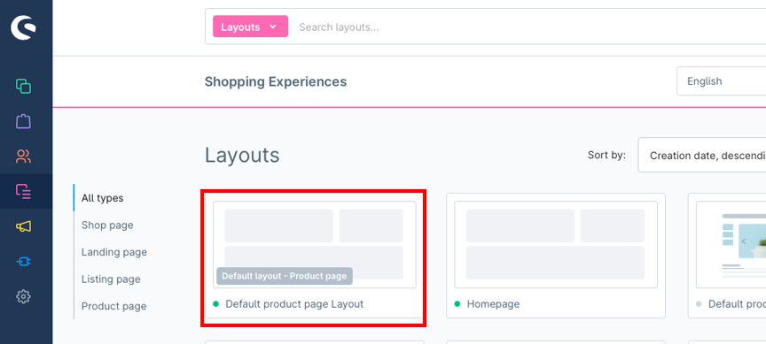Open the Homepage layout card preview
This screenshot has width=766, height=344.
click(x=556, y=245)
